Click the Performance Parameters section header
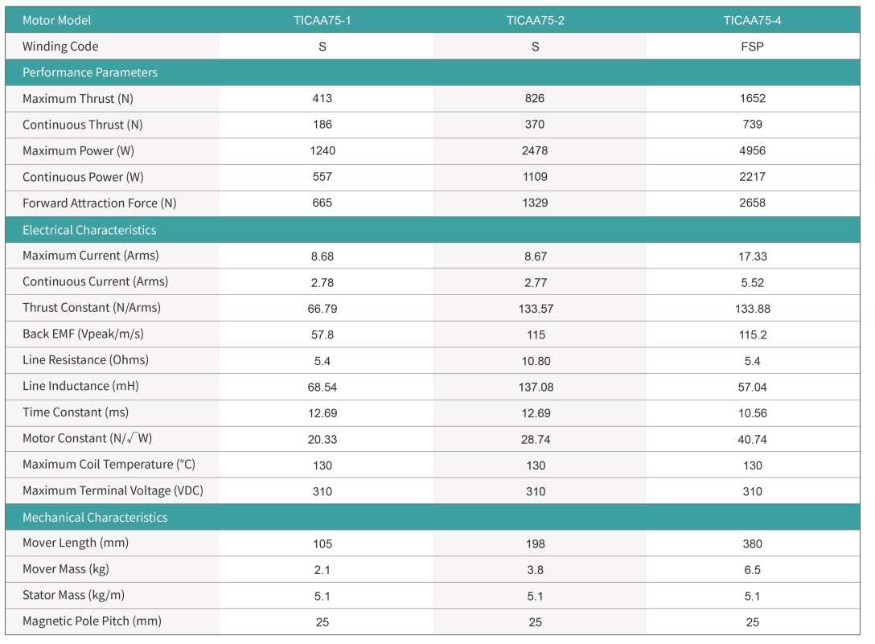This screenshot has height=644, width=875. coord(90,72)
